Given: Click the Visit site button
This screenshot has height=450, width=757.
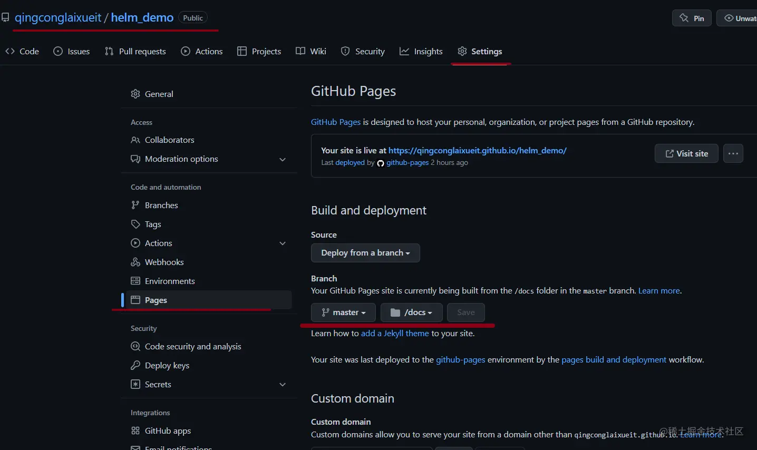Looking at the screenshot, I should point(686,153).
